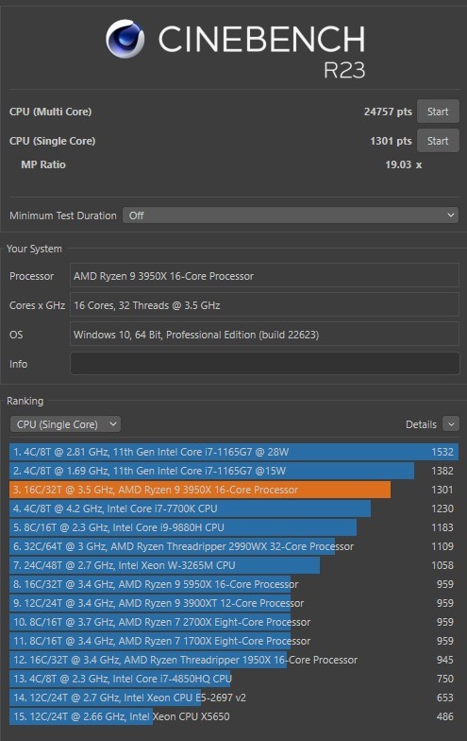Image resolution: width=467 pixels, height=741 pixels.
Task: Select ranking entry 6 Threadripper 2990WX
Action: tap(234, 546)
